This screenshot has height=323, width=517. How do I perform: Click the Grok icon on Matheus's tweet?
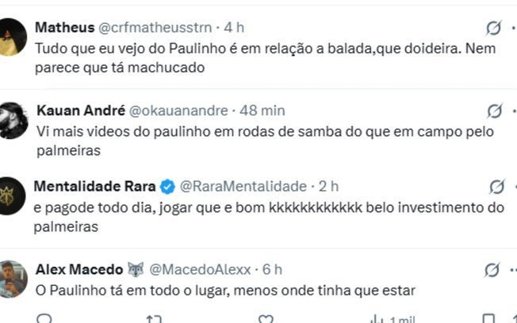[x=493, y=28]
